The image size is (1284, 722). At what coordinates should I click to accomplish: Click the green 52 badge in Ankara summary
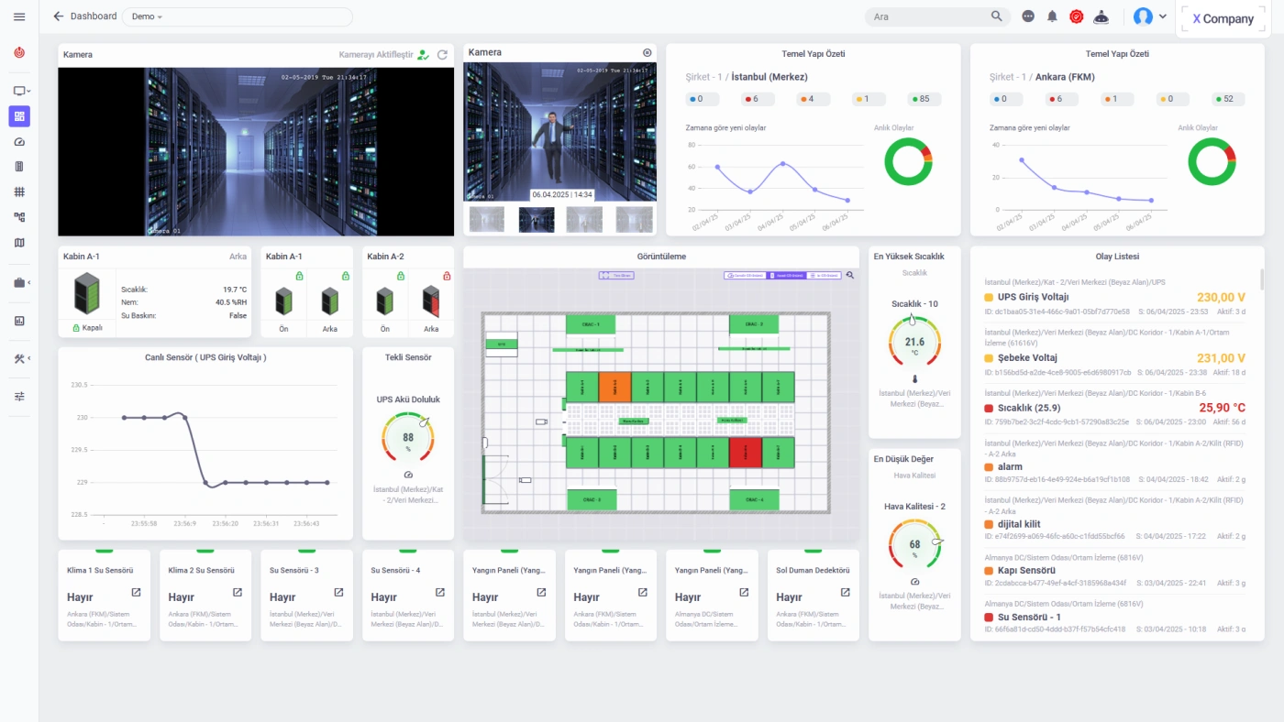[1228, 99]
